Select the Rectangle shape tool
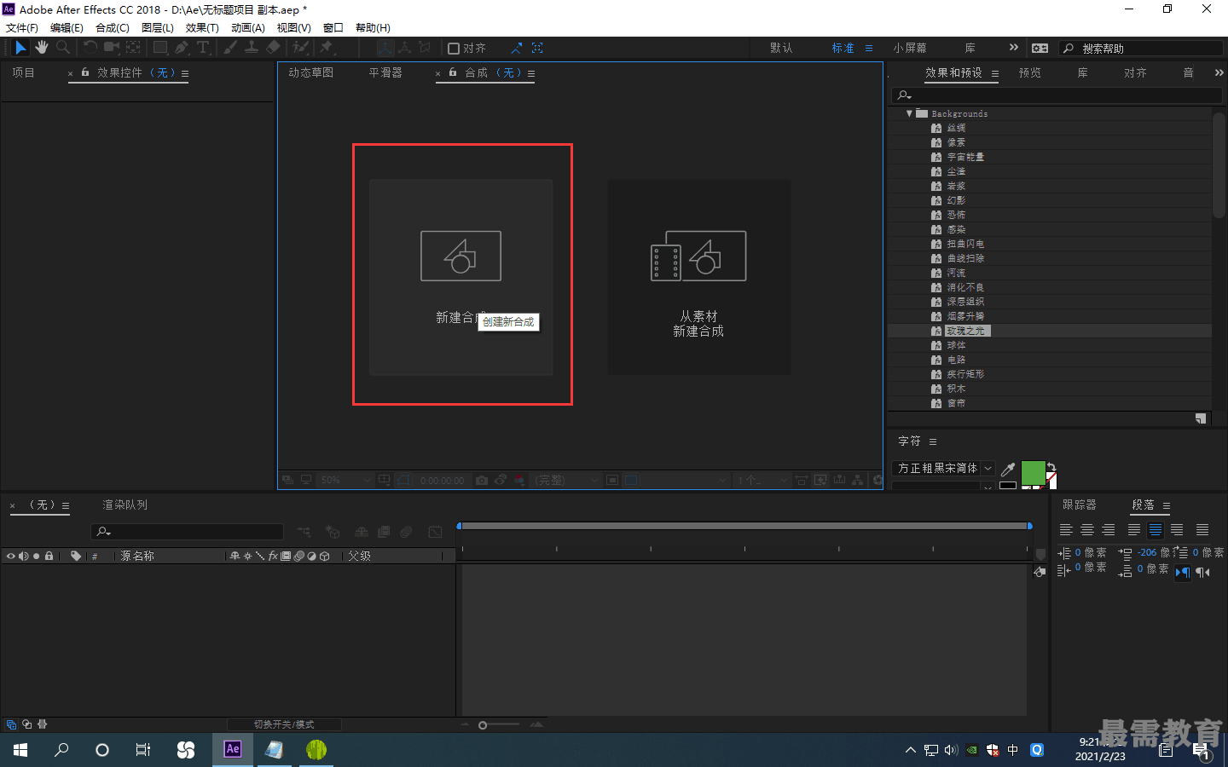Screen dimensions: 1228x767 159,48
